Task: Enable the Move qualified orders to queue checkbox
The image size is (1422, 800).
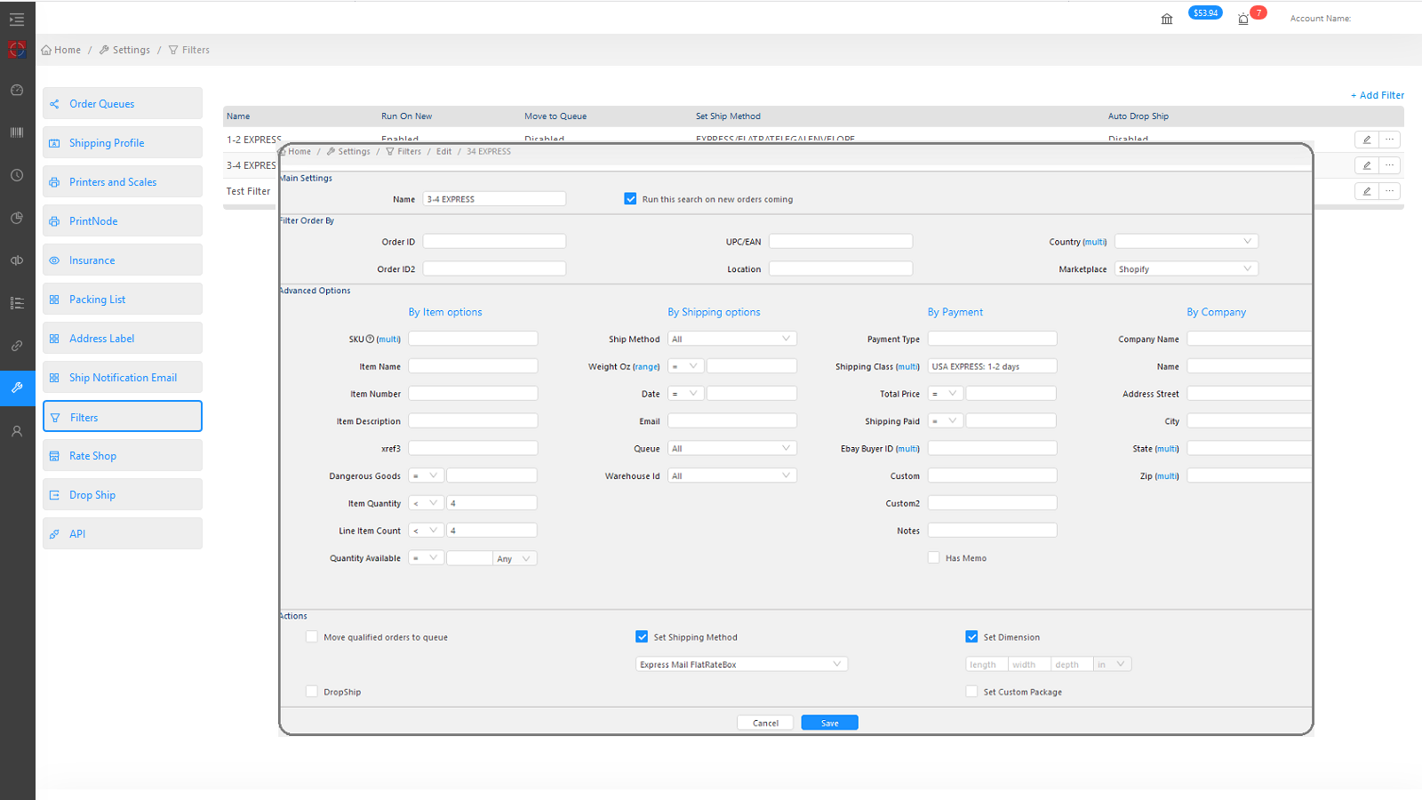Action: click(x=312, y=636)
